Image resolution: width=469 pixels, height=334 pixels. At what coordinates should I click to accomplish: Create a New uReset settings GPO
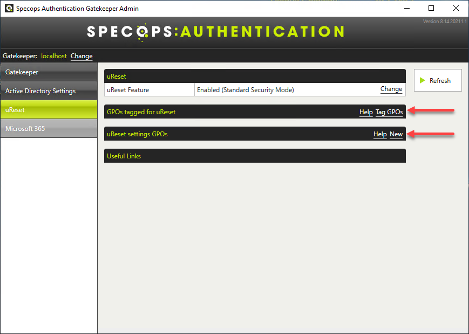[x=396, y=134]
